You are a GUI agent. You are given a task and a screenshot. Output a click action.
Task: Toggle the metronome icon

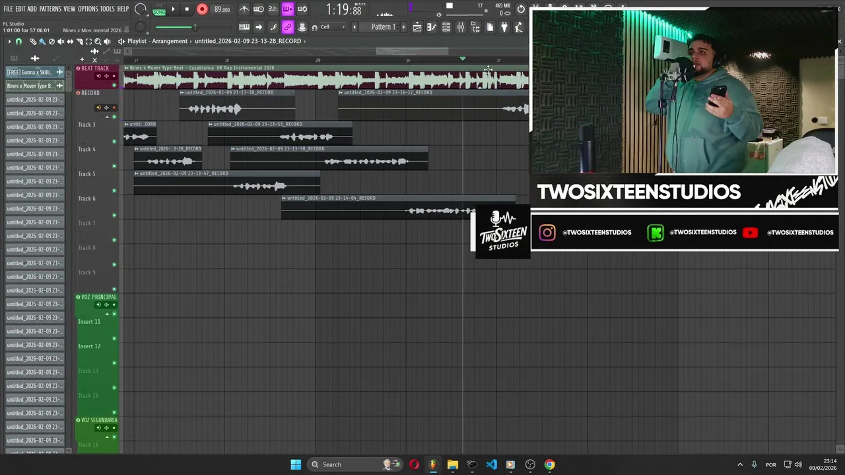click(244, 9)
